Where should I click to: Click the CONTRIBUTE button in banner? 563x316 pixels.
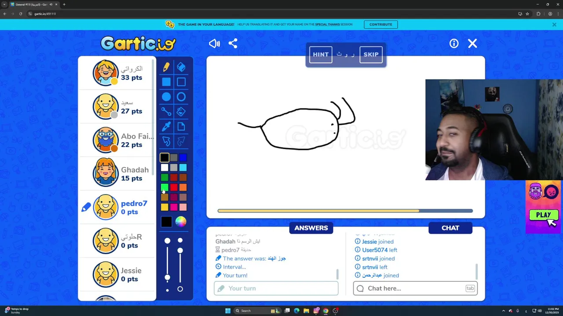tap(381, 25)
